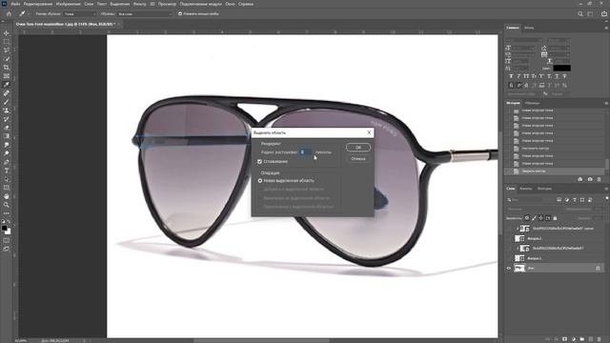The height and width of the screenshot is (343, 610).
Task: Select the Hand tool
Action: 7,196
